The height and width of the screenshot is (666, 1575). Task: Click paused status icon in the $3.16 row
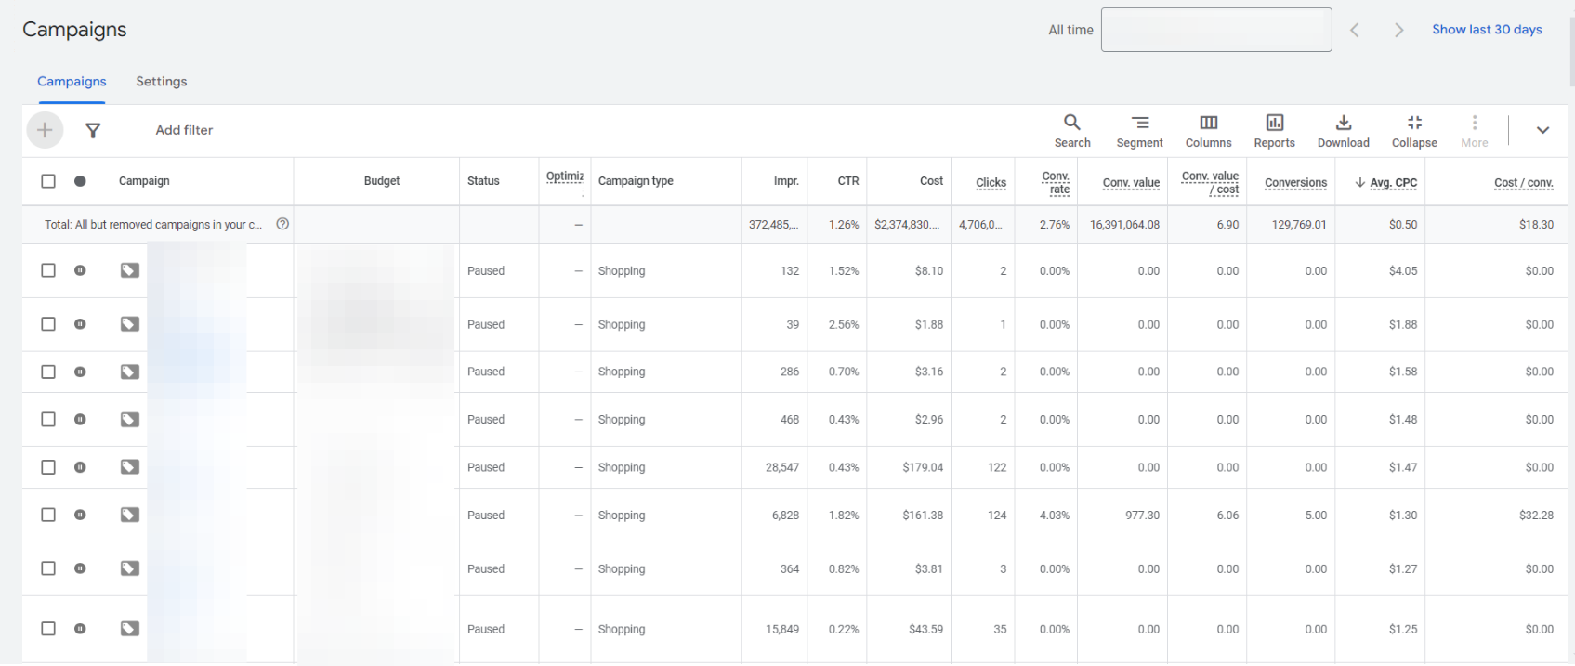(80, 372)
